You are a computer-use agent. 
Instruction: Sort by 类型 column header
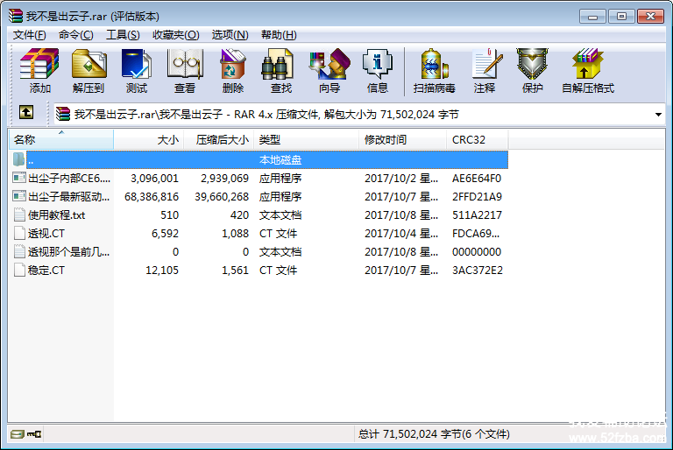[x=307, y=139]
